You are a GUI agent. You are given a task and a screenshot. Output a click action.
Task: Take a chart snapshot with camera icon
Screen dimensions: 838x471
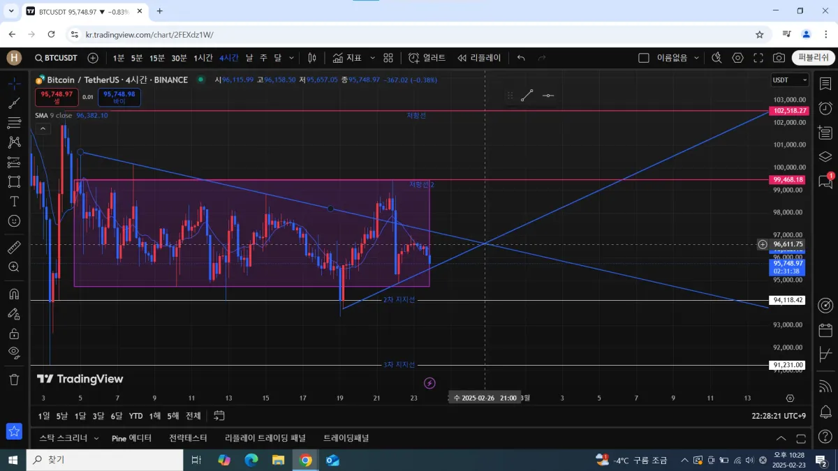pos(779,58)
